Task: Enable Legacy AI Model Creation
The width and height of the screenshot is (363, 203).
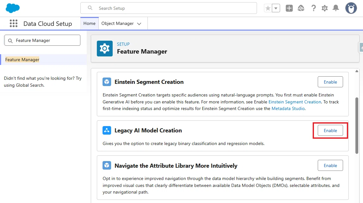Action: pyautogui.click(x=330, y=130)
